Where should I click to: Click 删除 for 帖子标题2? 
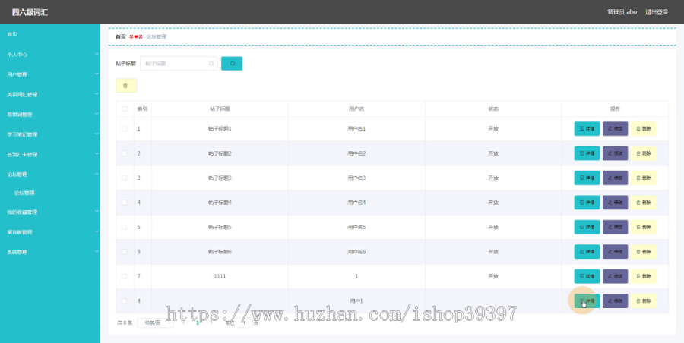click(644, 153)
